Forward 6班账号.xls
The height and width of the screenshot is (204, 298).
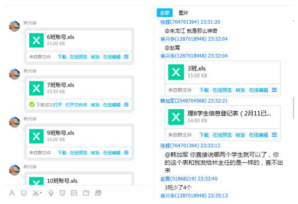tap(95, 57)
